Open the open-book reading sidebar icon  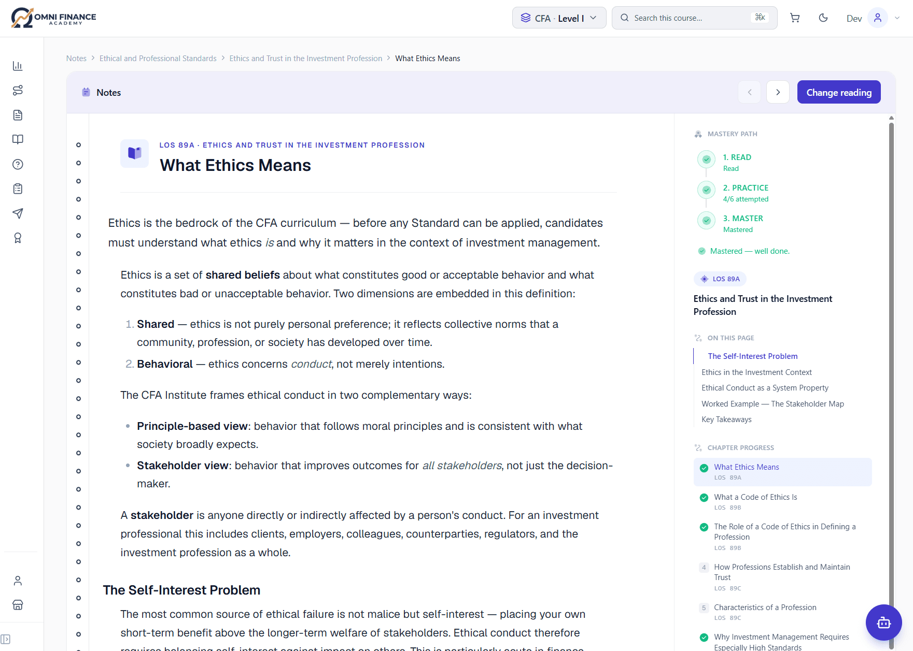pyautogui.click(x=18, y=139)
